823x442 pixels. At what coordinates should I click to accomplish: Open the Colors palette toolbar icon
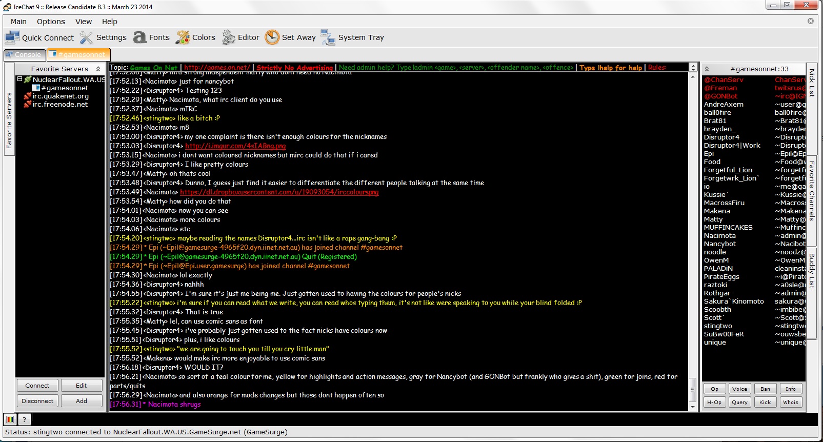183,37
